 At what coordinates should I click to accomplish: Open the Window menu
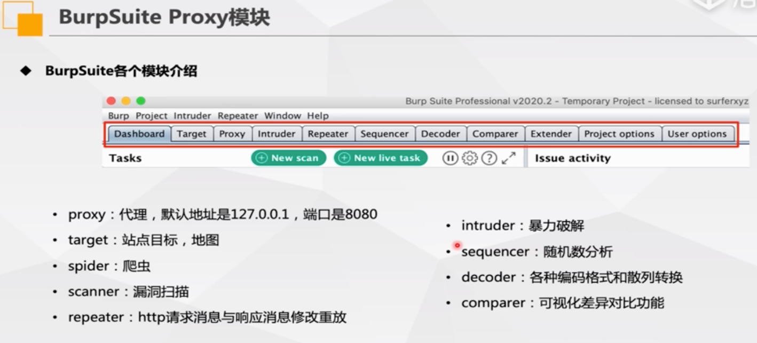point(283,115)
